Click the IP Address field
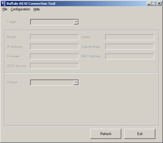Viewport: 163px width, 143px height. [x=54, y=47]
